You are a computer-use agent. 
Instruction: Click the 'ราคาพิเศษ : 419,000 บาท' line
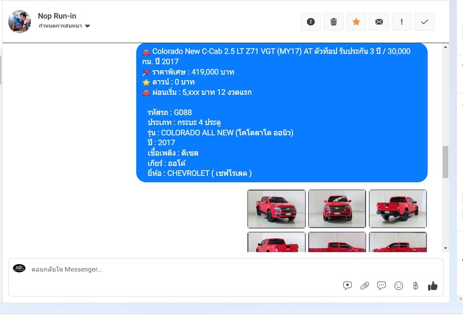click(193, 72)
